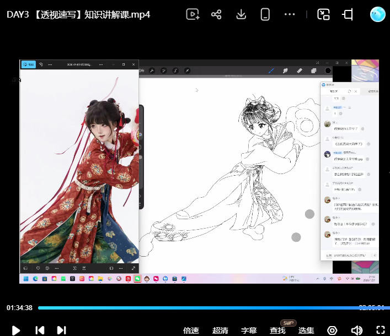The image size is (390, 336).
Task: Open WeChat green icon in taskbar
Action: 137,279
